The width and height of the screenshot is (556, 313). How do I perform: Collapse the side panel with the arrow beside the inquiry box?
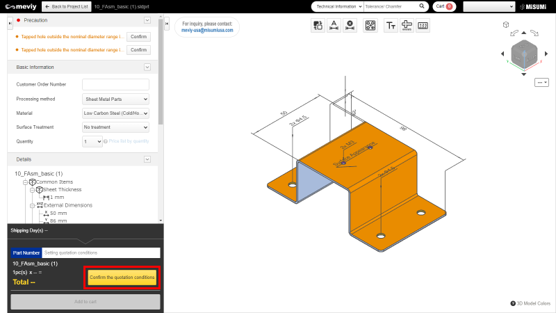click(x=167, y=24)
